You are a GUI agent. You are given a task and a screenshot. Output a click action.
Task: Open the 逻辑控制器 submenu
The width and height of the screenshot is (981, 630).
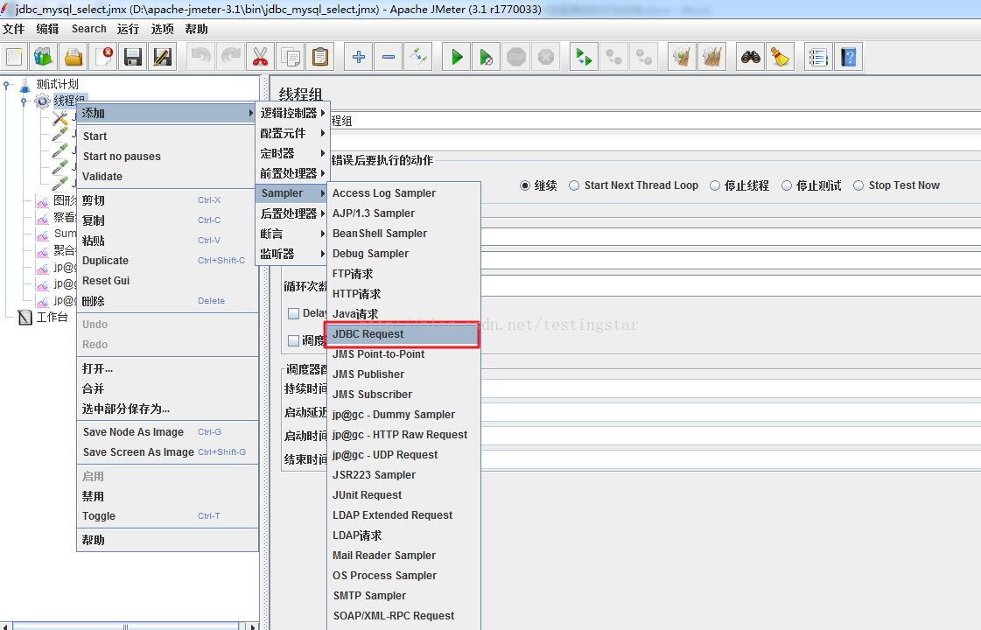pos(292,113)
